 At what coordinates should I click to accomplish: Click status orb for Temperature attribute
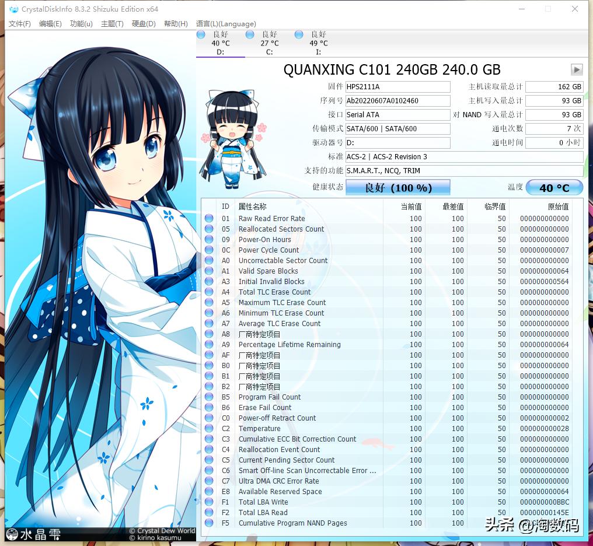tap(209, 429)
